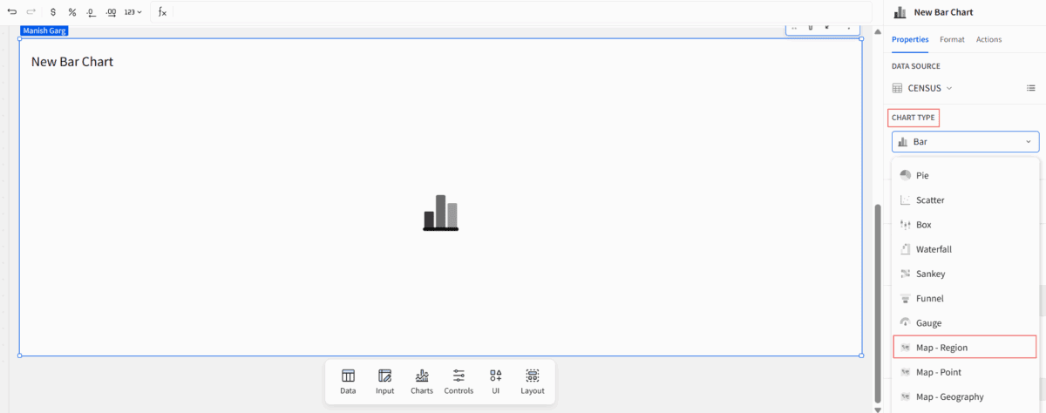
Task: Click the fx function icon
Action: coord(162,12)
